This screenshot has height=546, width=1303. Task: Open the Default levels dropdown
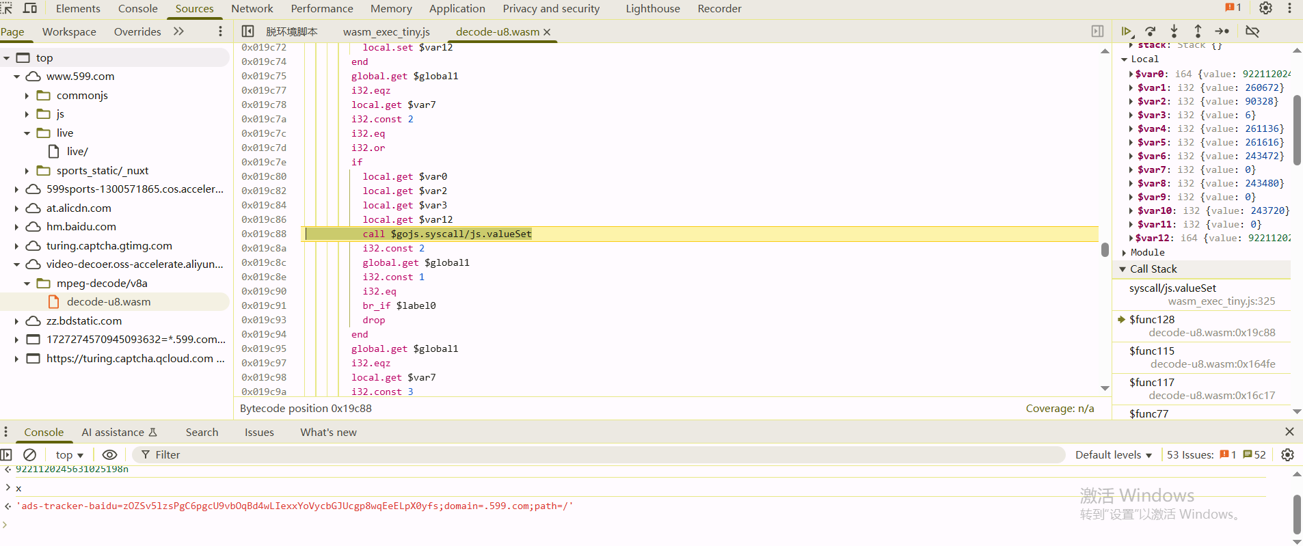[x=1113, y=454]
